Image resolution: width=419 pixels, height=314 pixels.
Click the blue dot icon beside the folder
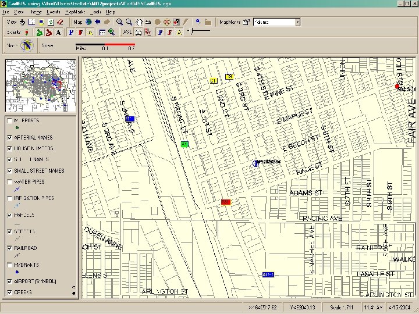click(x=198, y=22)
